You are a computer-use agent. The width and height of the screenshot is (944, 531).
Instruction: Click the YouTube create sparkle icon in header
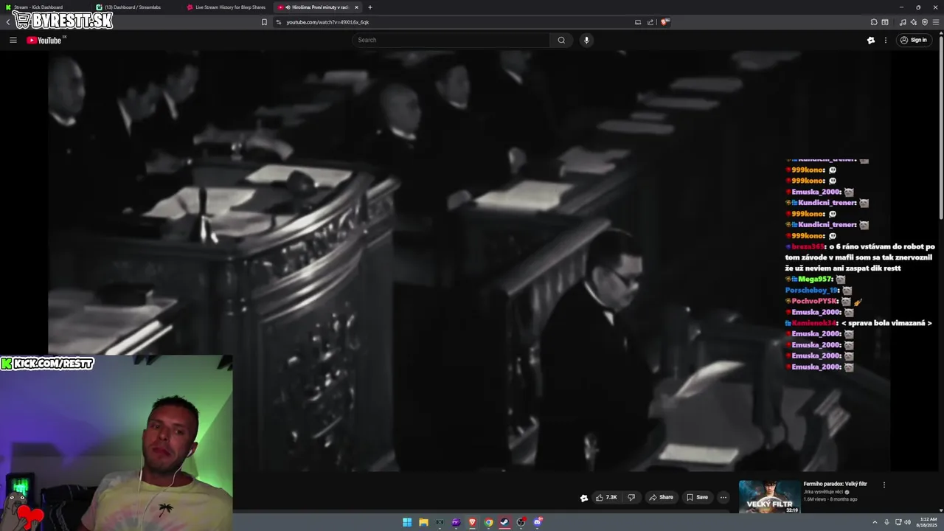coord(871,40)
